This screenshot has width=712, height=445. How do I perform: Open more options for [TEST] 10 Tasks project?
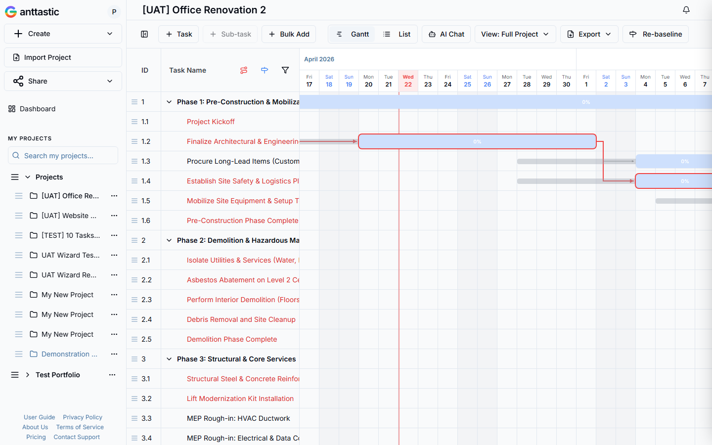tap(114, 235)
